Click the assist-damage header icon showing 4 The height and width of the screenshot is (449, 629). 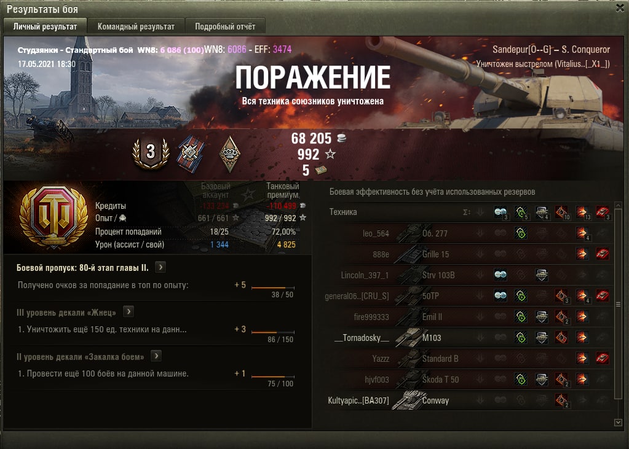click(x=542, y=213)
